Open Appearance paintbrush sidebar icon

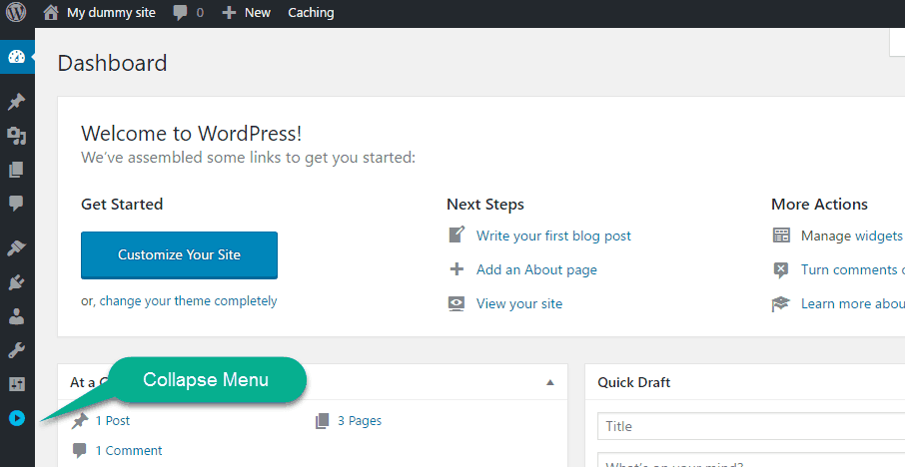tap(16, 248)
